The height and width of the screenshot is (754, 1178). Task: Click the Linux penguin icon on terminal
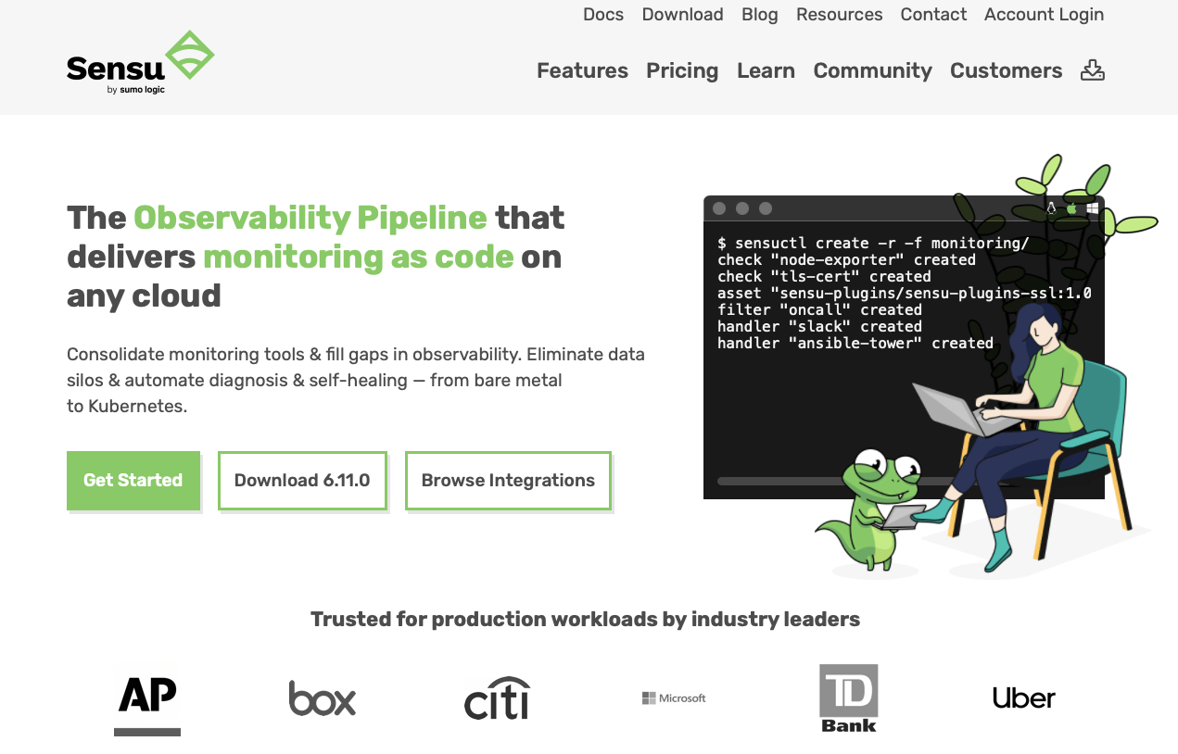pyautogui.click(x=1051, y=208)
